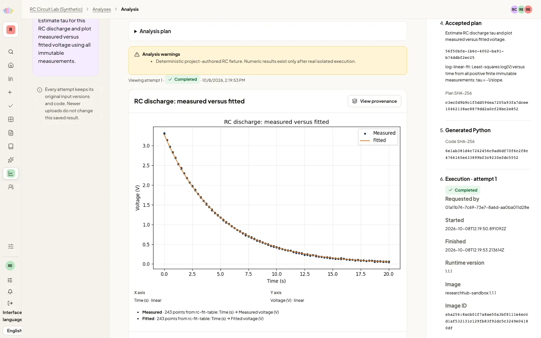Open the checkmark tasks icon in sidebar
Image resolution: width=541 pixels, height=338 pixels.
click(x=11, y=106)
